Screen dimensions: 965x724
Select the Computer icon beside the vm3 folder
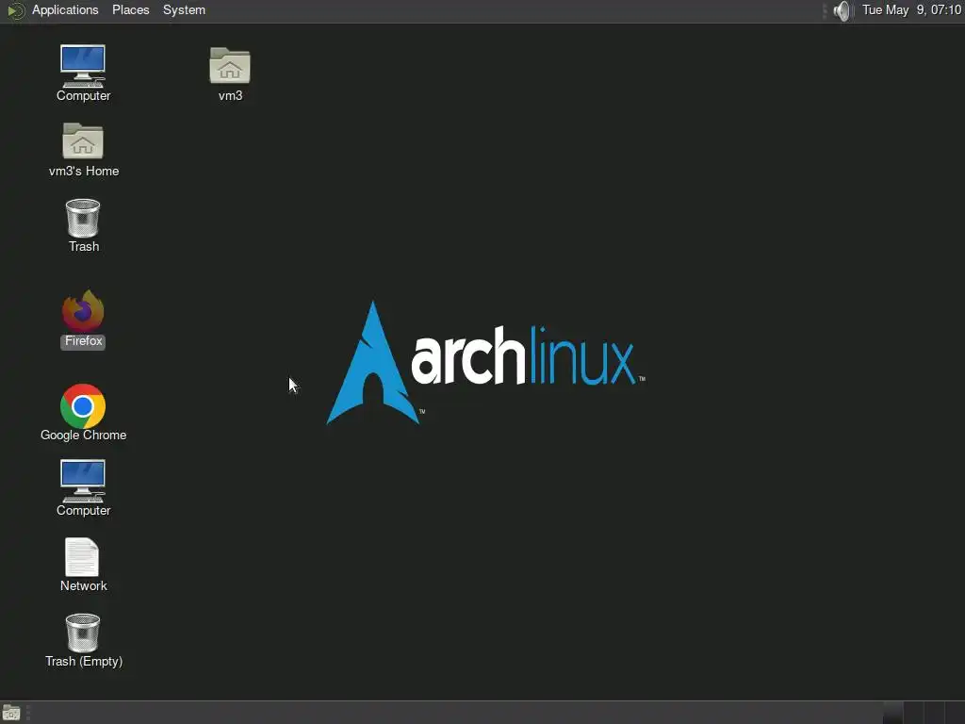point(83,67)
